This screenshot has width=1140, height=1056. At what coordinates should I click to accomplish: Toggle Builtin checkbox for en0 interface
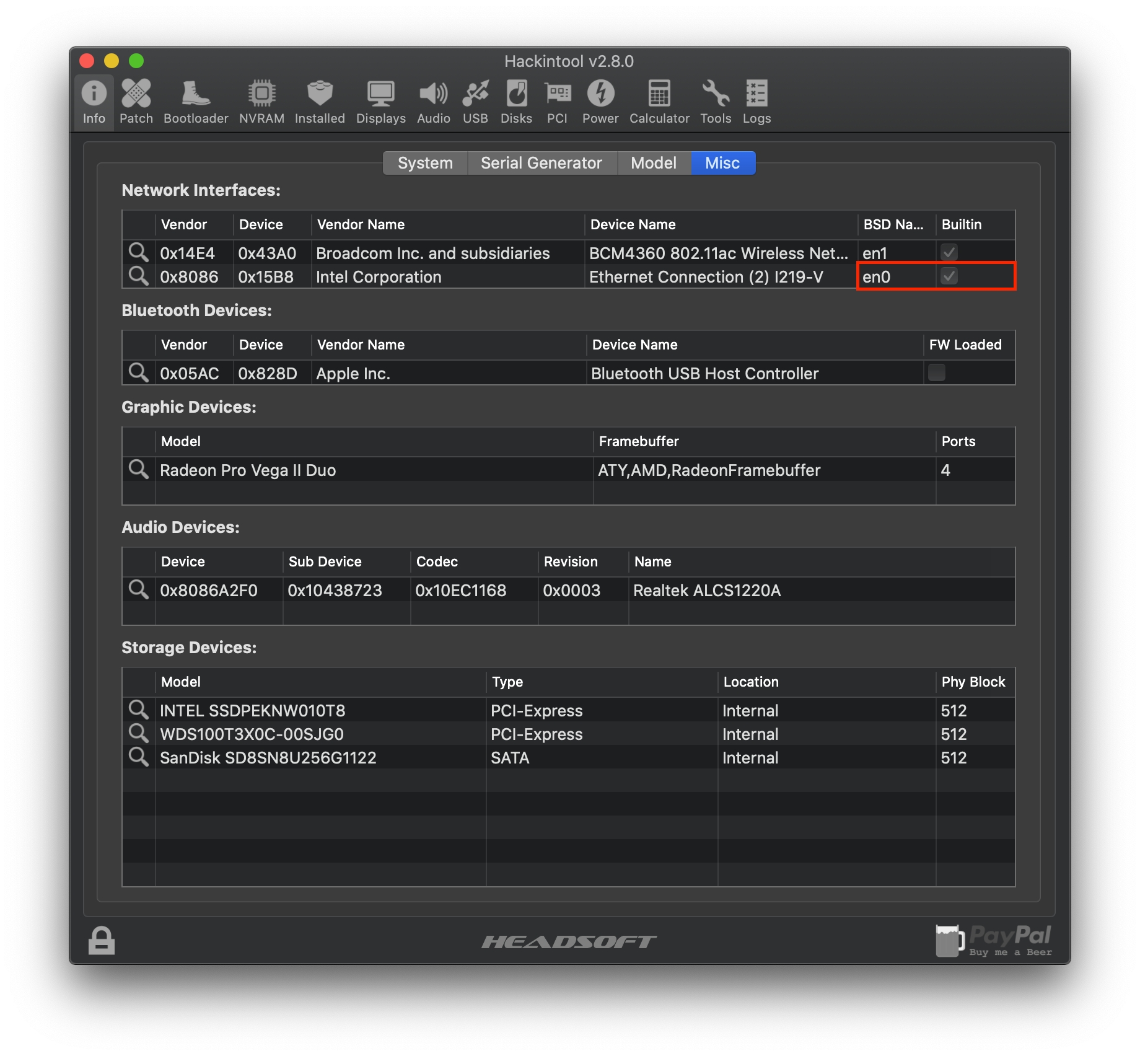949,276
